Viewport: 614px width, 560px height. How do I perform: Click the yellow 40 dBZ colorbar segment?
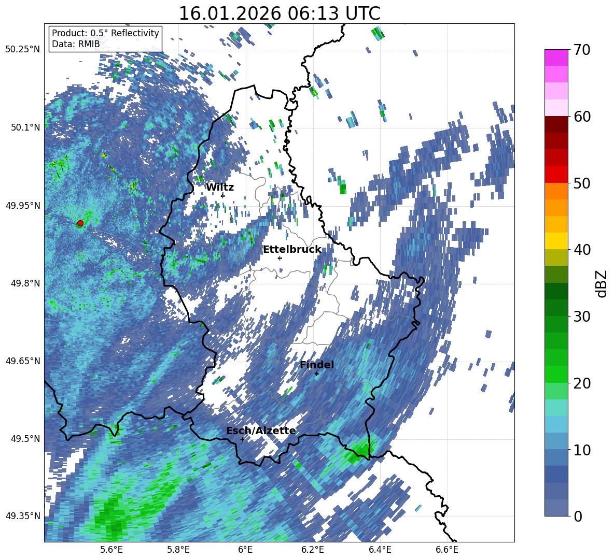click(556, 241)
